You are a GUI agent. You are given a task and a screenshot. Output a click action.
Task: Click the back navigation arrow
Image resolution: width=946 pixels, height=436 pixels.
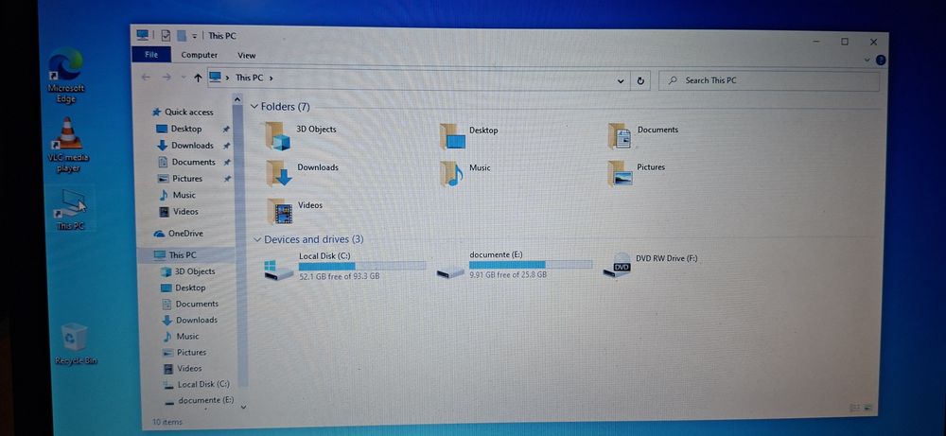pos(146,78)
